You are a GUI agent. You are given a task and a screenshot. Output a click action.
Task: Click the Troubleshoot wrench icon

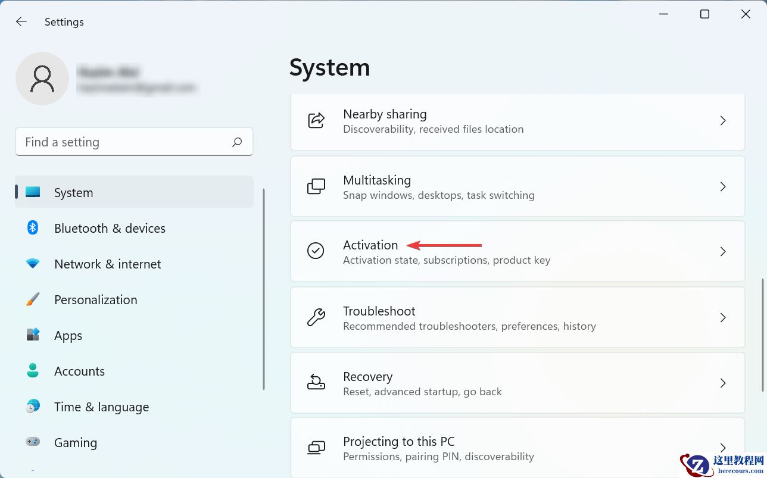[316, 317]
